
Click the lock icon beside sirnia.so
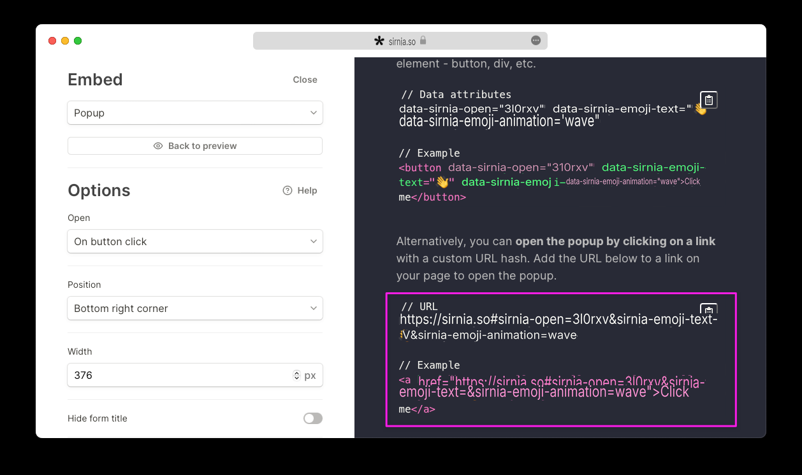(x=423, y=41)
